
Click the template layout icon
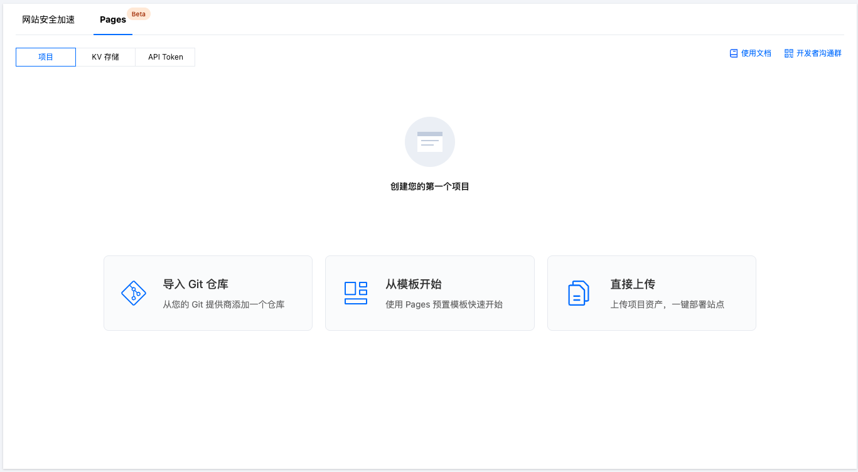click(356, 293)
